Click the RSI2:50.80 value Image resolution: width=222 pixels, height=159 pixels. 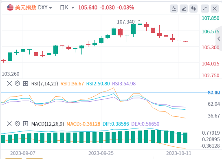(x=98, y=84)
